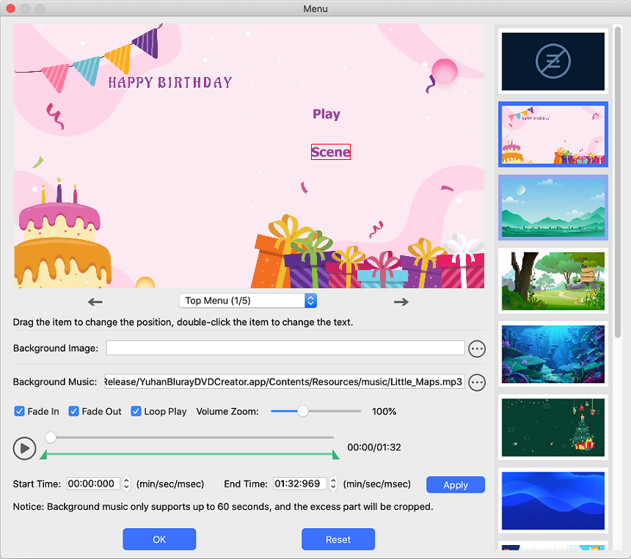
Task: Click the Reset button
Action: 338,539
